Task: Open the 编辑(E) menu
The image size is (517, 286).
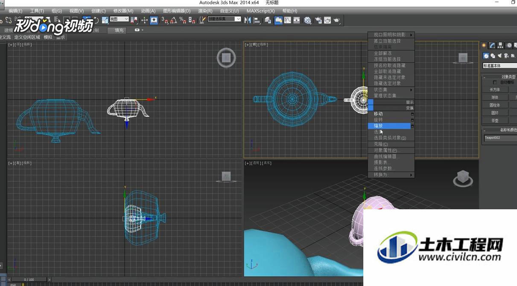Action: 16,11
